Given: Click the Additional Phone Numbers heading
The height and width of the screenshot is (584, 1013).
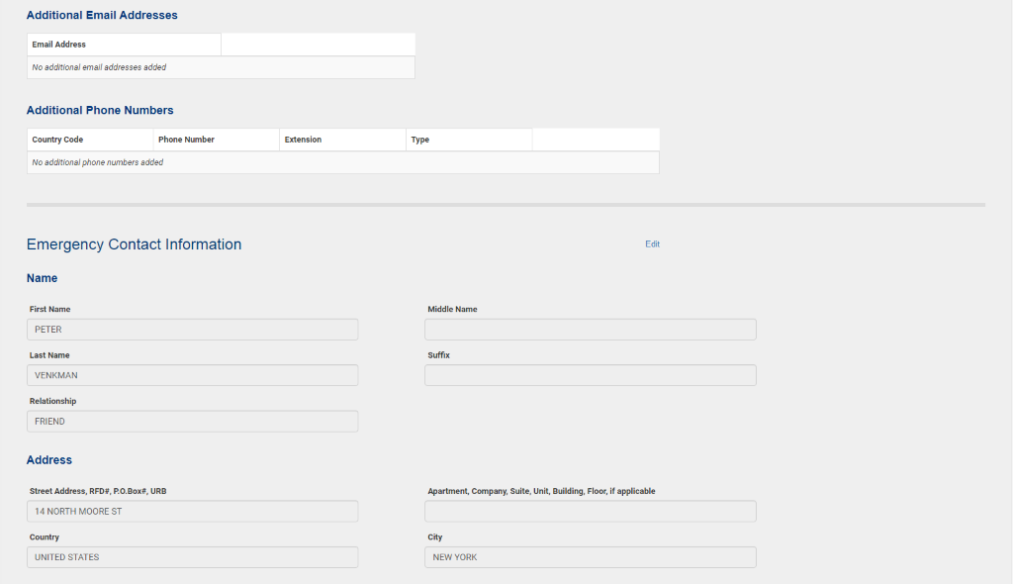Looking at the screenshot, I should (x=100, y=110).
